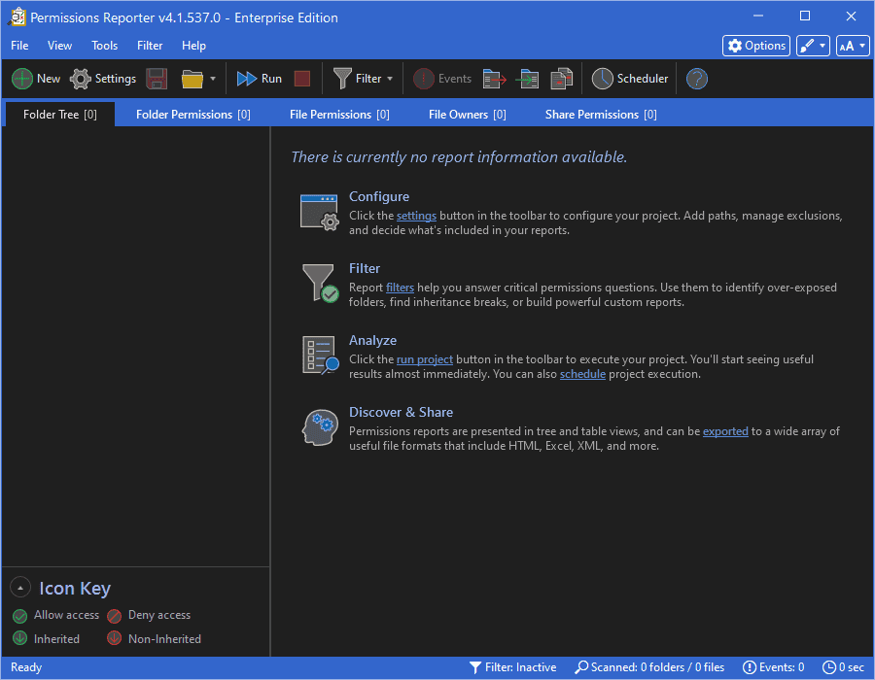The height and width of the screenshot is (680, 875).
Task: Click the red Non-Inherited arrow icon
Action: pyautogui.click(x=115, y=638)
